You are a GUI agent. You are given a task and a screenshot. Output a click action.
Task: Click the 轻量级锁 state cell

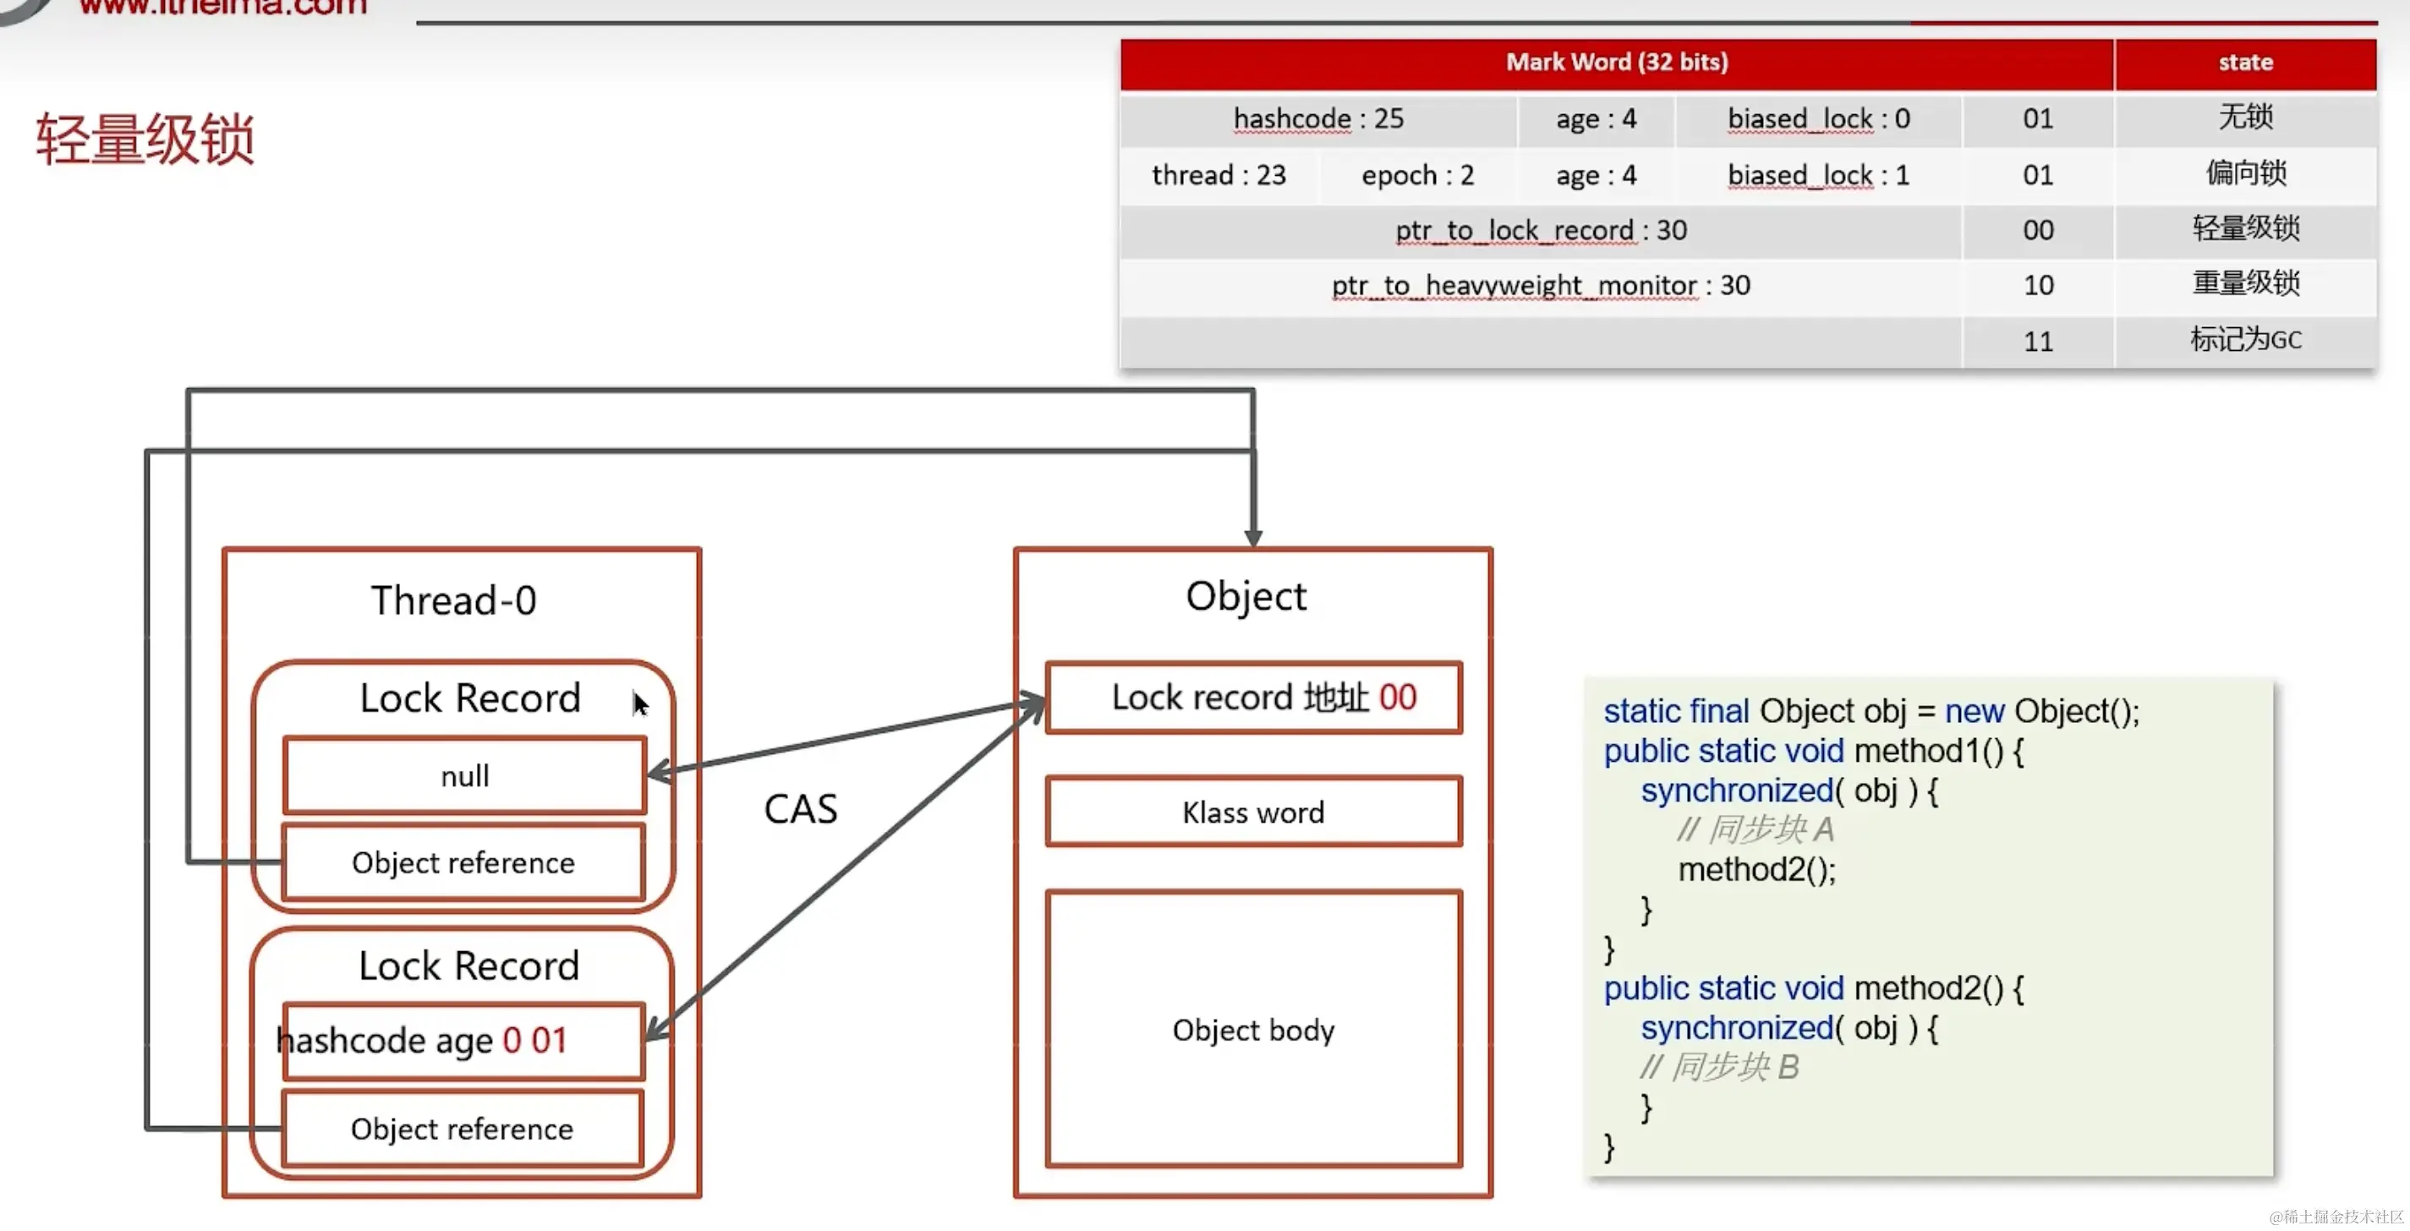[2245, 228]
